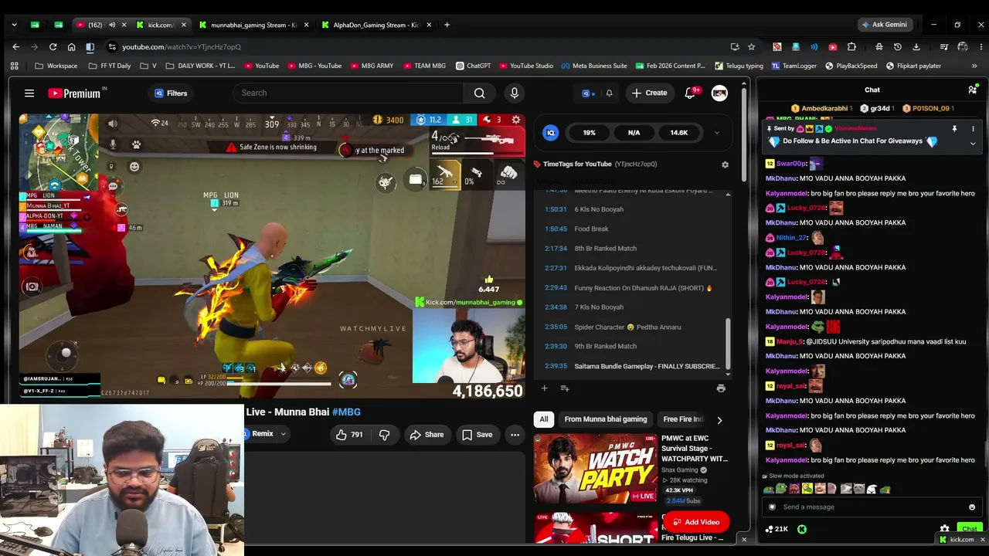Open Kick chat settings gear
The height and width of the screenshot is (556, 989).
[x=944, y=529]
